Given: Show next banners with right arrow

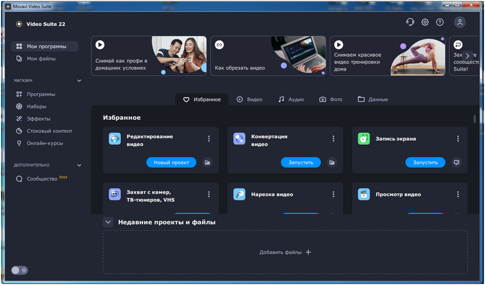Looking at the screenshot, I should (x=467, y=56).
